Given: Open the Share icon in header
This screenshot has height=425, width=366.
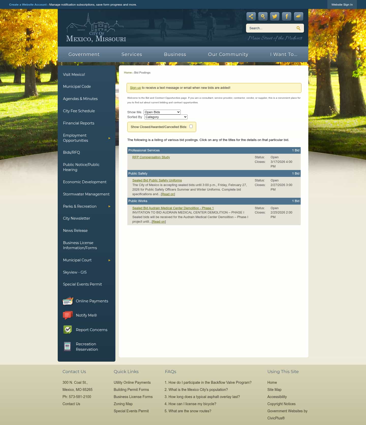Looking at the screenshot, I should 251,17.
